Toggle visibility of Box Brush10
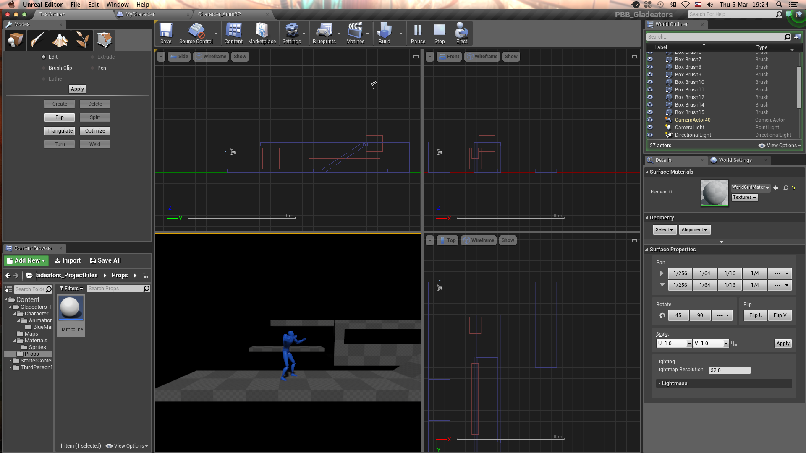Viewport: 806px width, 453px height. [650, 82]
